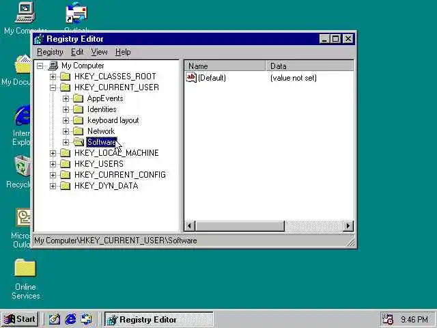Image resolution: width=437 pixels, height=328 pixels.
Task: Expand the Network subkey
Action: [x=66, y=131]
